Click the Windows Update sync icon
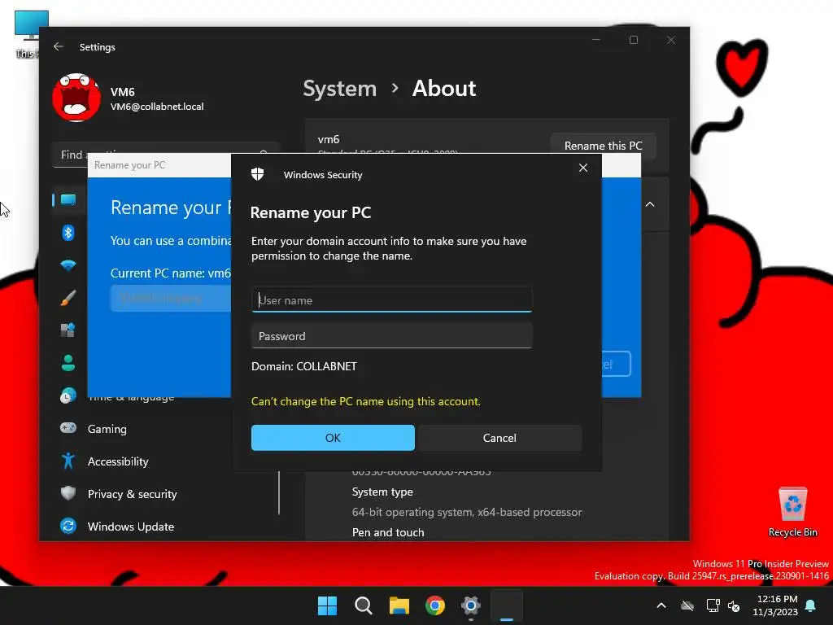This screenshot has height=625, width=833. click(x=68, y=527)
